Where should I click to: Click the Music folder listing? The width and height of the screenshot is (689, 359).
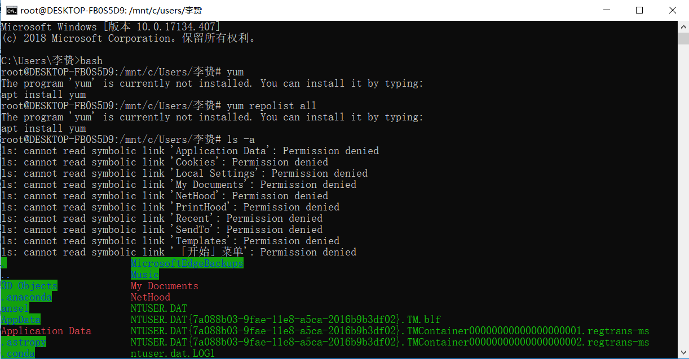point(144,274)
